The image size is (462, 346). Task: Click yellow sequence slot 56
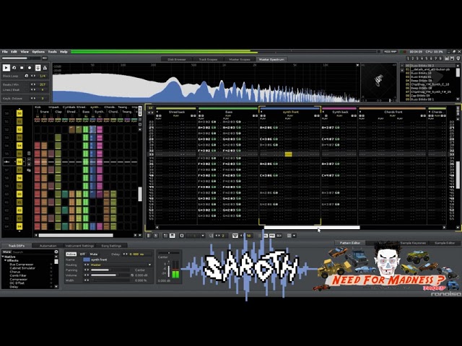[19, 161]
